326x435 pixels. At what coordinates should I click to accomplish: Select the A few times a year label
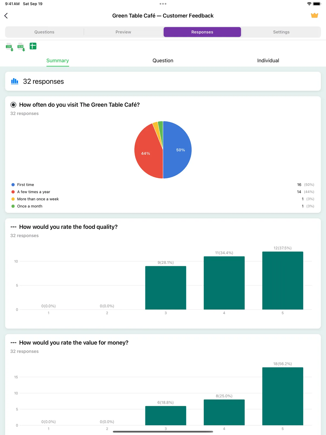[34, 192]
